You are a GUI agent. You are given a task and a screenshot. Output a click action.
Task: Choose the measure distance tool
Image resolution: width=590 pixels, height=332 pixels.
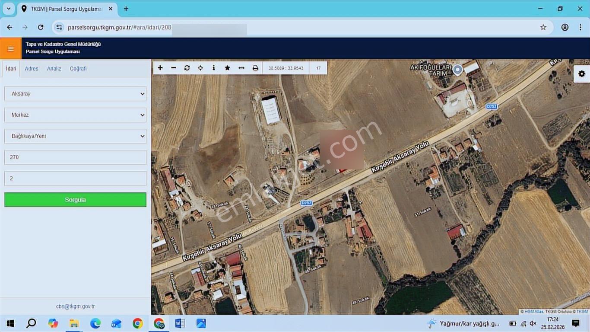pos(241,68)
